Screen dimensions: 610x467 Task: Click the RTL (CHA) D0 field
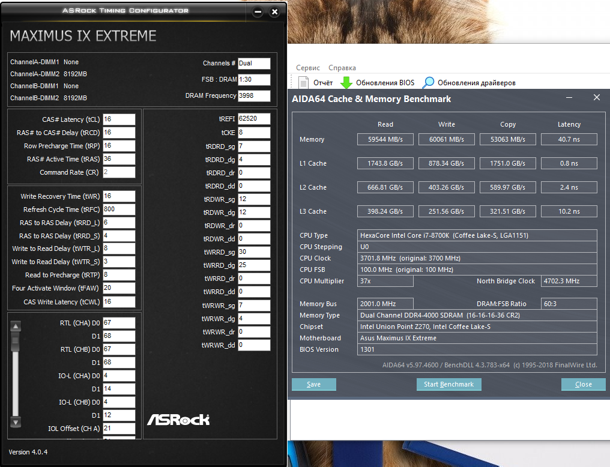(x=119, y=323)
